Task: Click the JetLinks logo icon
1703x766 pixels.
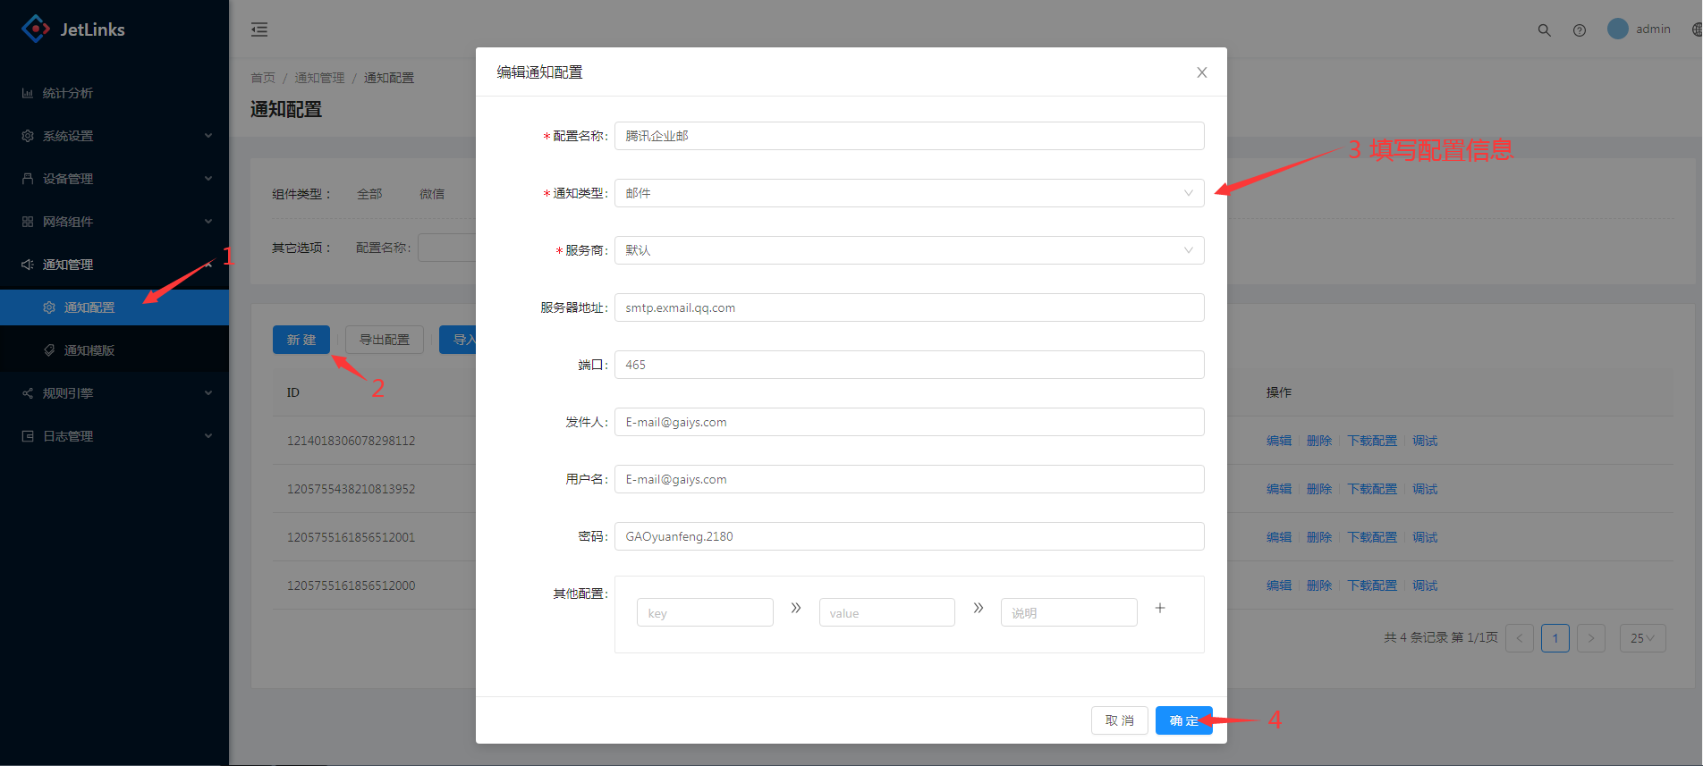Action: click(35, 29)
